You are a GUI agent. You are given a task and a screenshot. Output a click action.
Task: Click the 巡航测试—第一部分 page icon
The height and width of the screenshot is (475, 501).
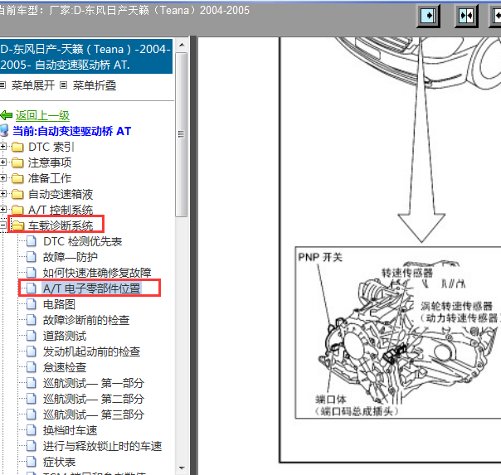click(x=32, y=383)
